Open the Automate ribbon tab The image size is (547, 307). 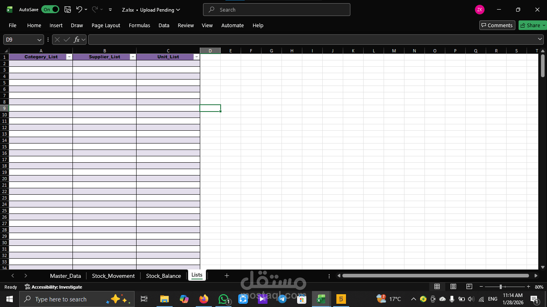pyautogui.click(x=232, y=25)
